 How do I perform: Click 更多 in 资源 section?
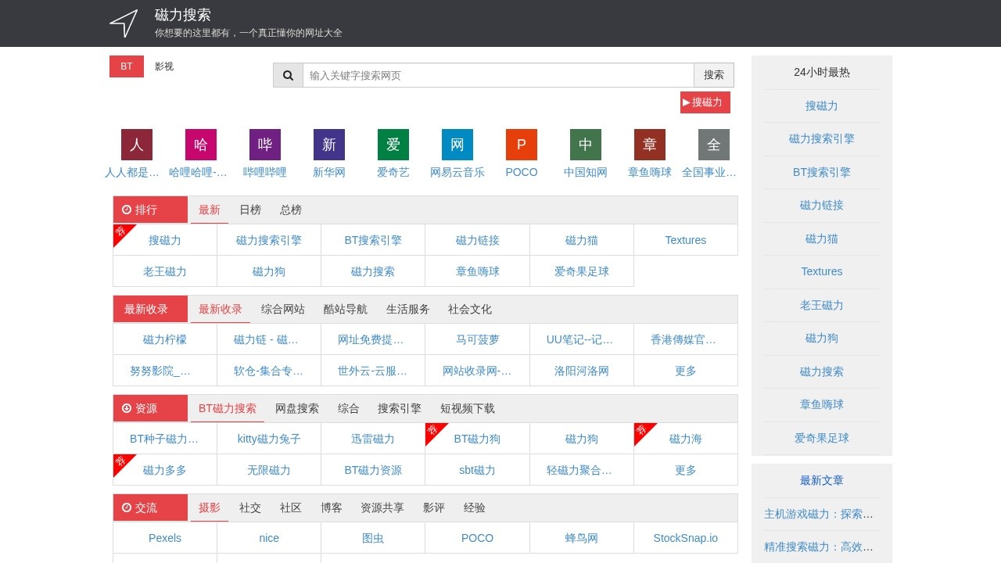(x=686, y=470)
